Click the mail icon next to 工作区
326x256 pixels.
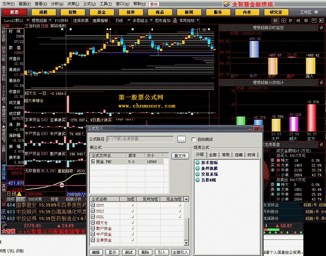[316, 12]
